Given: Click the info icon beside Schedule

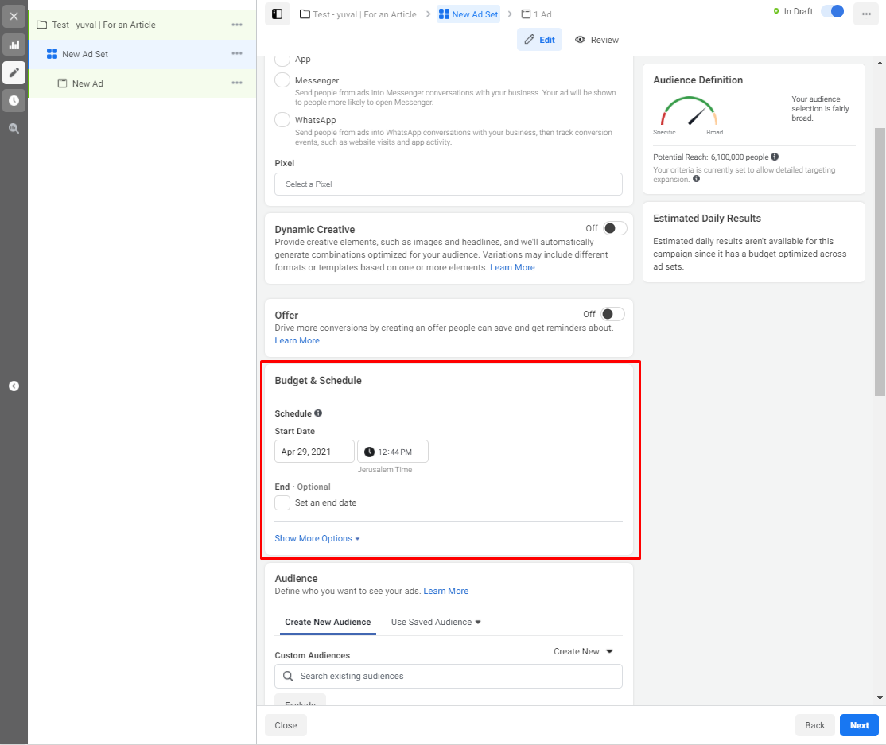Looking at the screenshot, I should click(318, 413).
